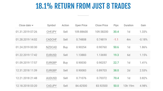
Task: Open the CHFJPY symbol link
Action: pyautogui.click(x=51, y=32)
